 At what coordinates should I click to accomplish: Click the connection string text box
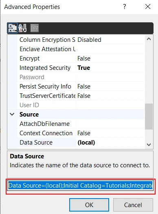coord(80,186)
